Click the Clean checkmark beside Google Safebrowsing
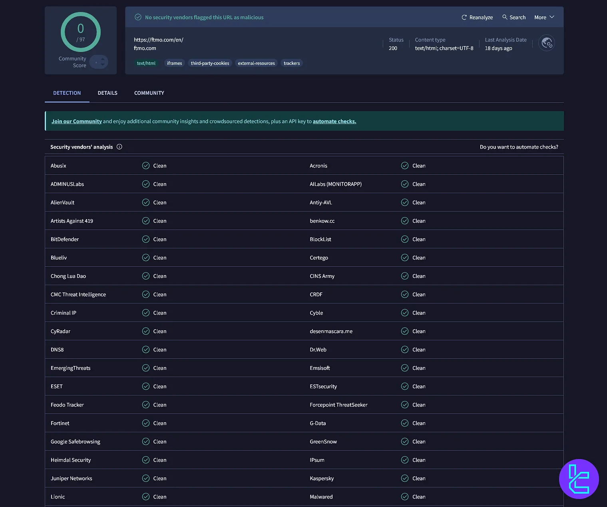Viewport: 607px width, 507px height. (145, 441)
